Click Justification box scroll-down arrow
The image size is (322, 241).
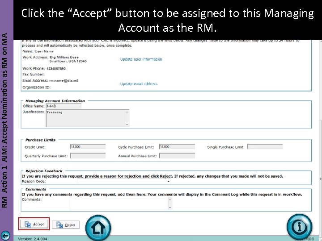tap(127, 125)
